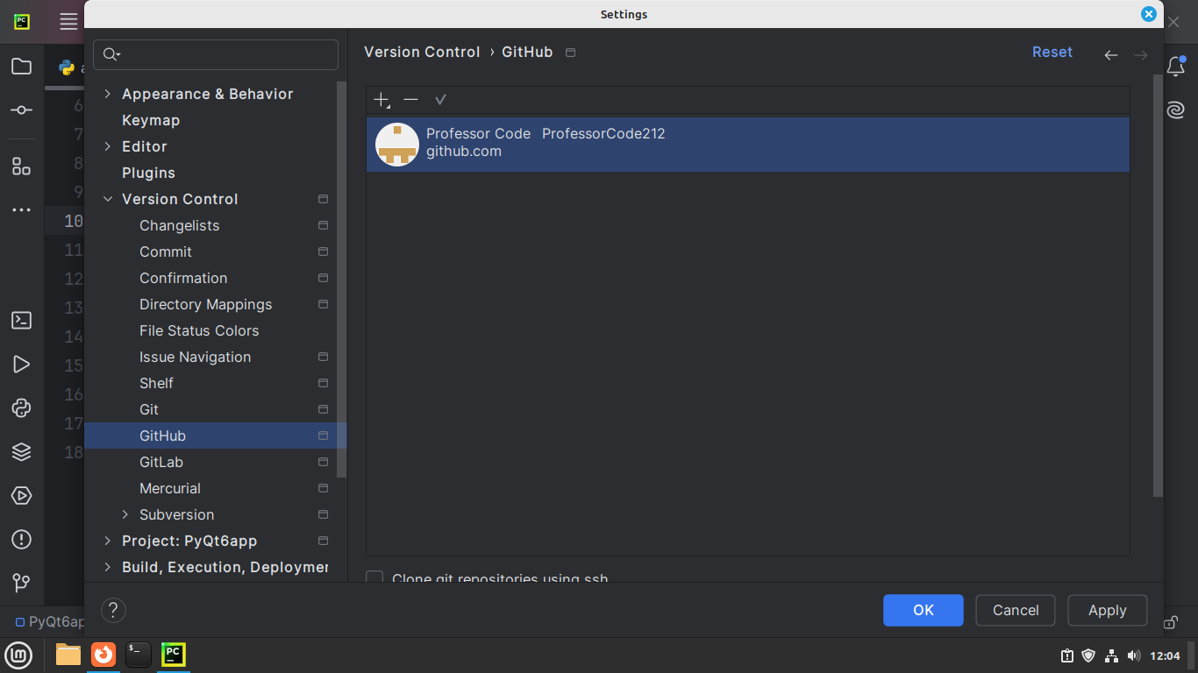This screenshot has width=1198, height=673.
Task: Open settings help question mark
Action: click(x=113, y=610)
